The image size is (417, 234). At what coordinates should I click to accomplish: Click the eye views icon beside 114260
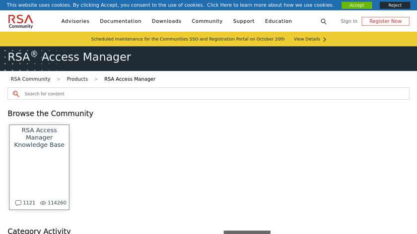tap(43, 203)
